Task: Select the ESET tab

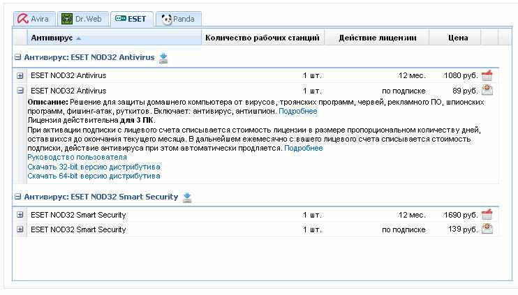Action: (131, 19)
